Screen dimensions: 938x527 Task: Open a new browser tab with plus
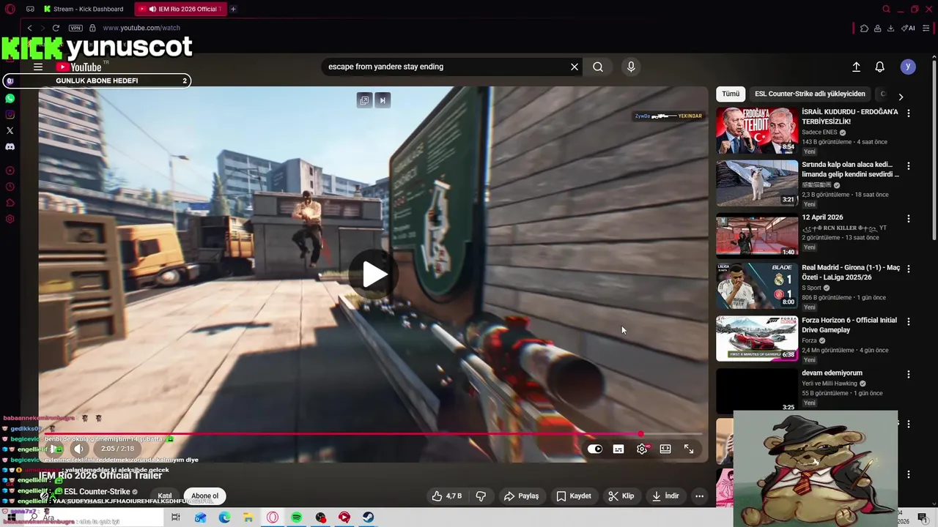pyautogui.click(x=233, y=9)
